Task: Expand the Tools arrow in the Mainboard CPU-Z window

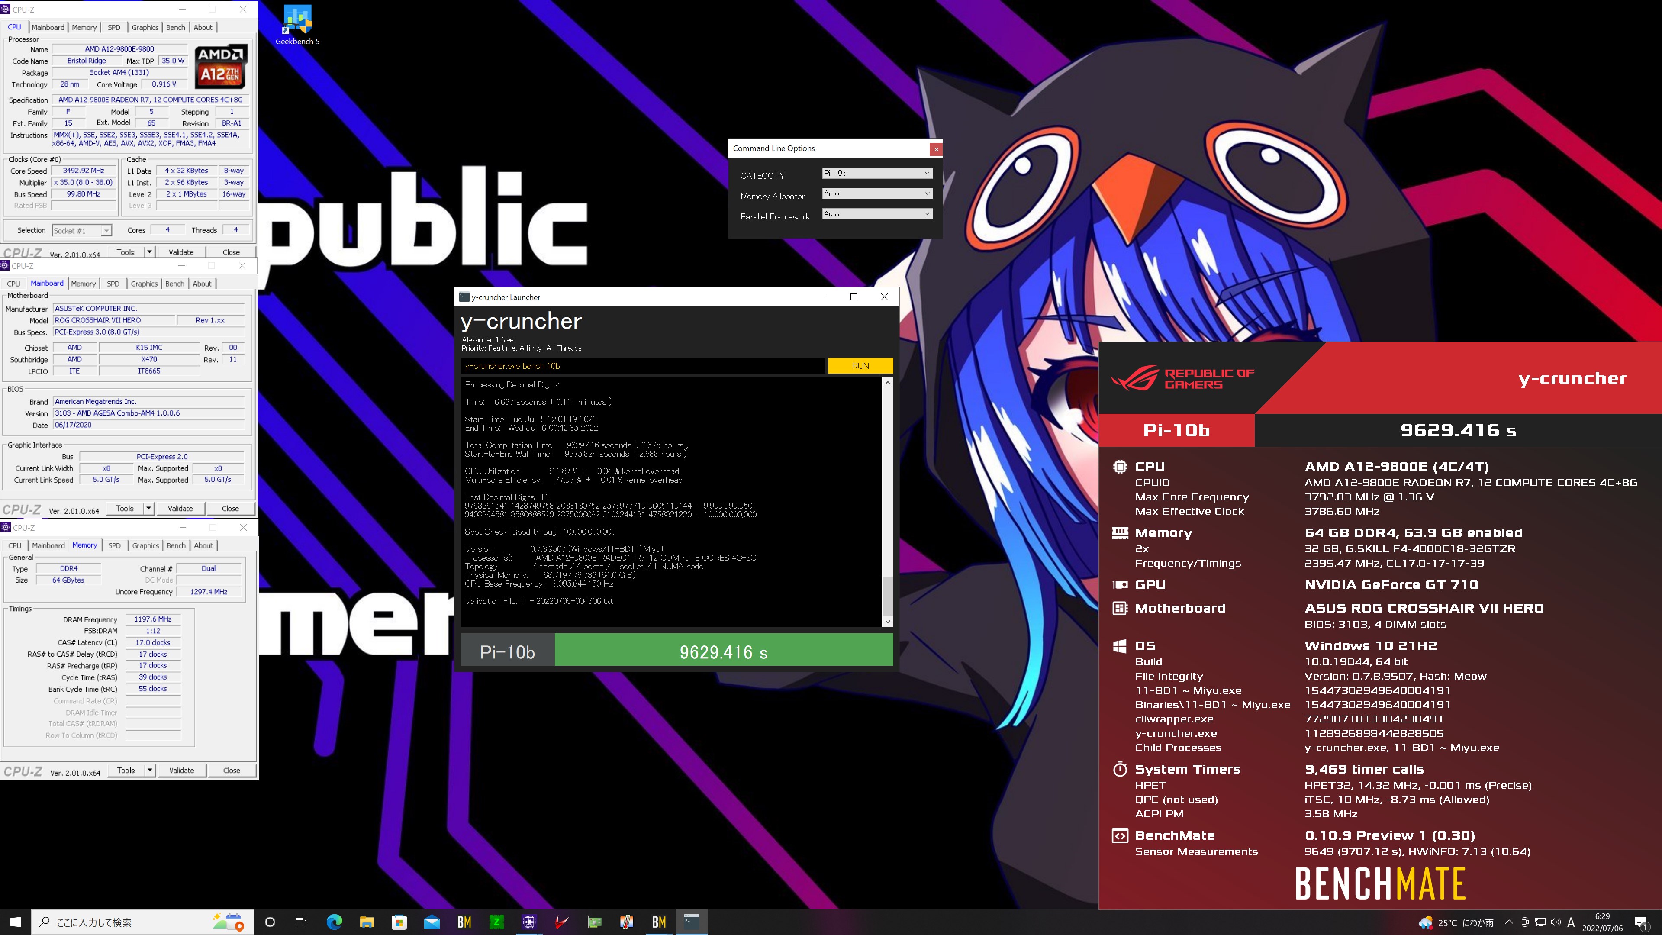Action: [148, 509]
